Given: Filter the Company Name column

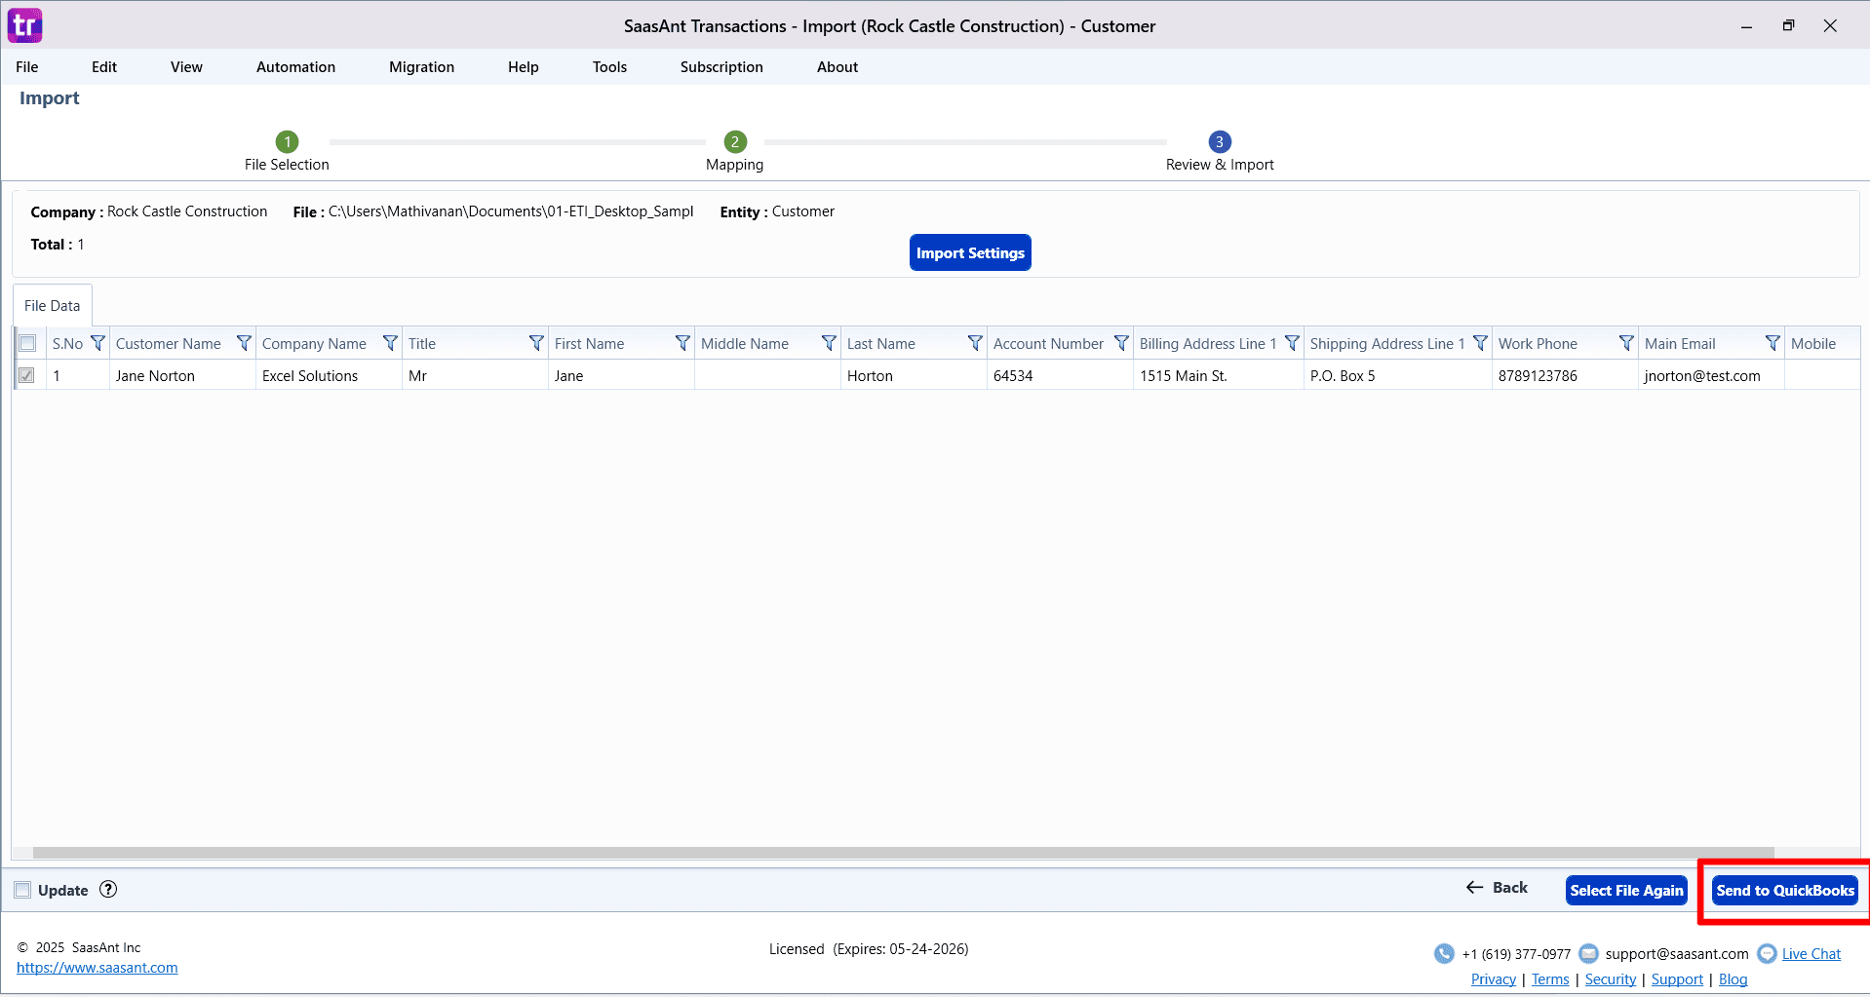Looking at the screenshot, I should (x=390, y=343).
